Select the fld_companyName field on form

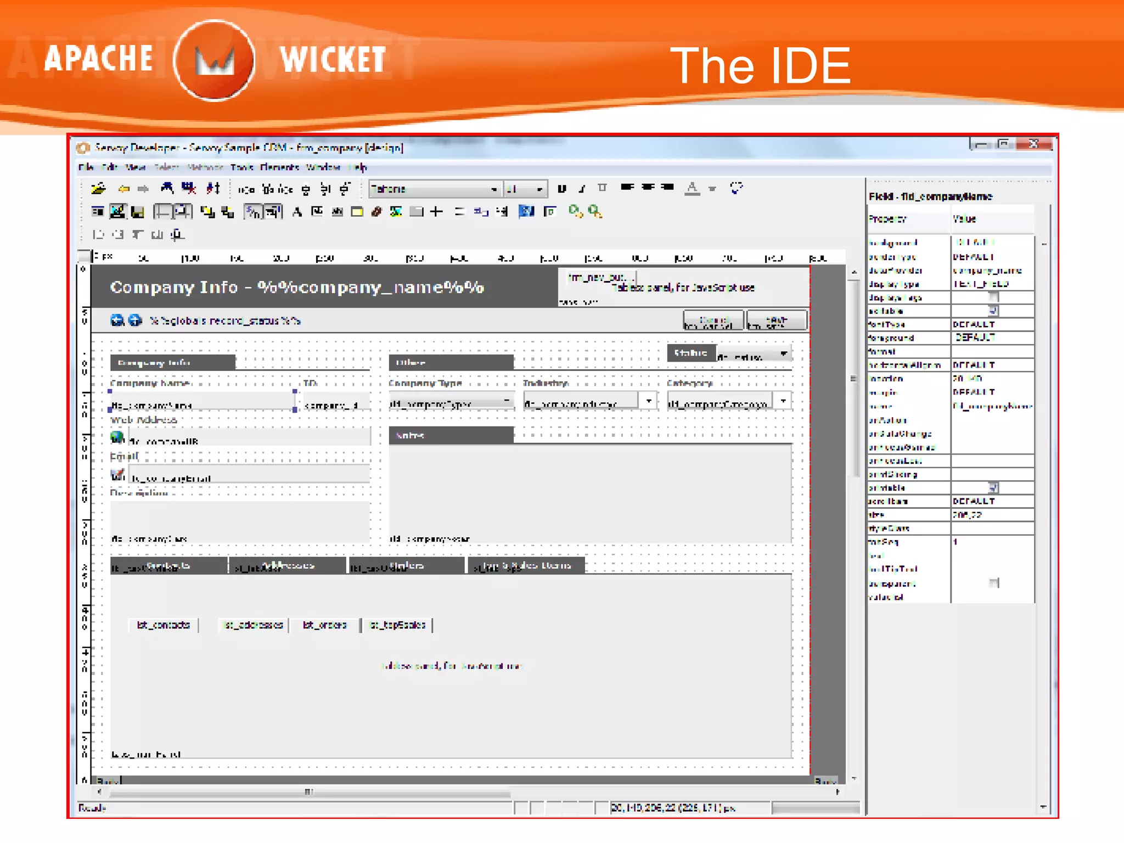tap(203, 401)
